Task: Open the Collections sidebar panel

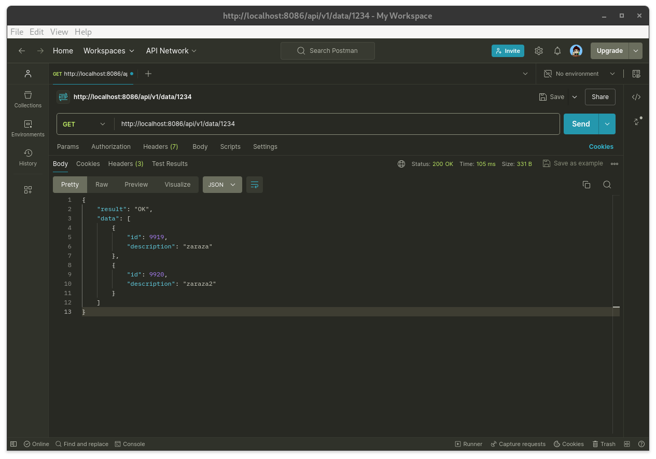Action: tap(28, 99)
